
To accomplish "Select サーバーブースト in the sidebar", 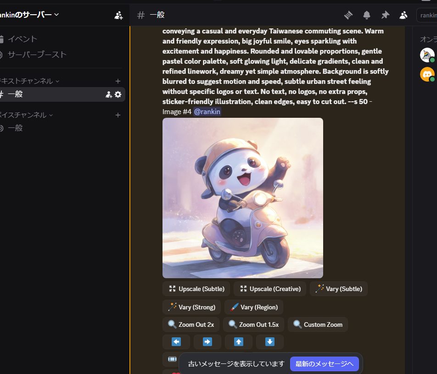I will (37, 55).
